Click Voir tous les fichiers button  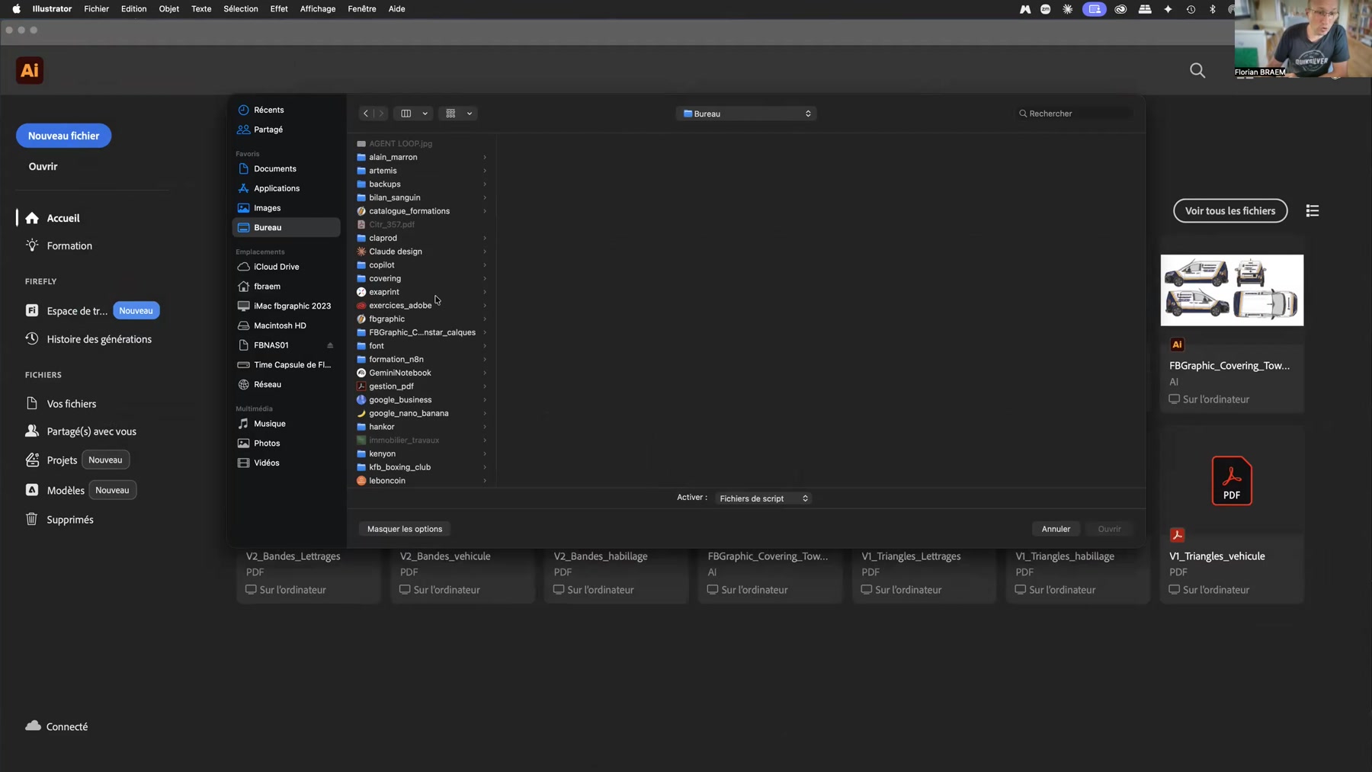coord(1229,211)
